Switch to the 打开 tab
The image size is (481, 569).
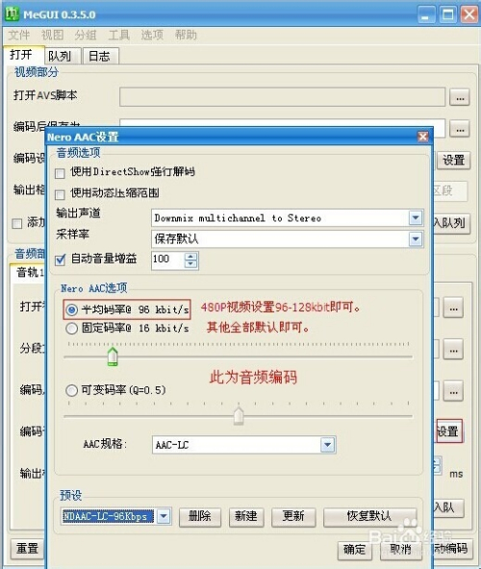pos(24,55)
